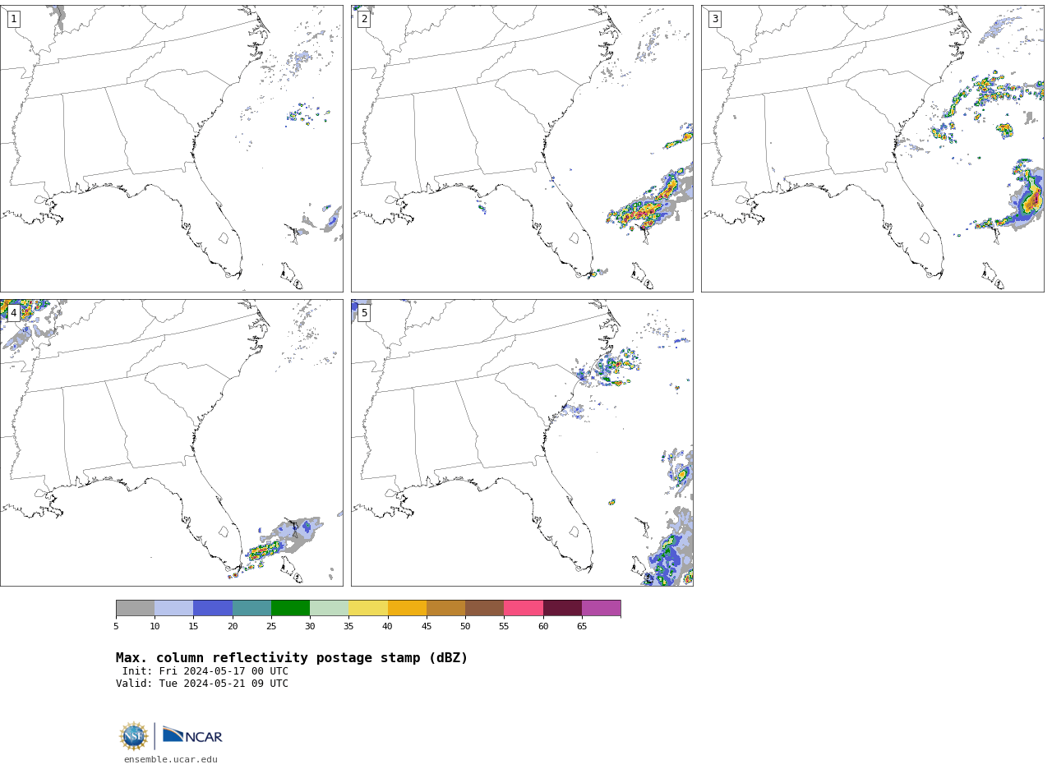1052x769 pixels.
Task: Click the NSF logo icon
Action: coord(134,736)
